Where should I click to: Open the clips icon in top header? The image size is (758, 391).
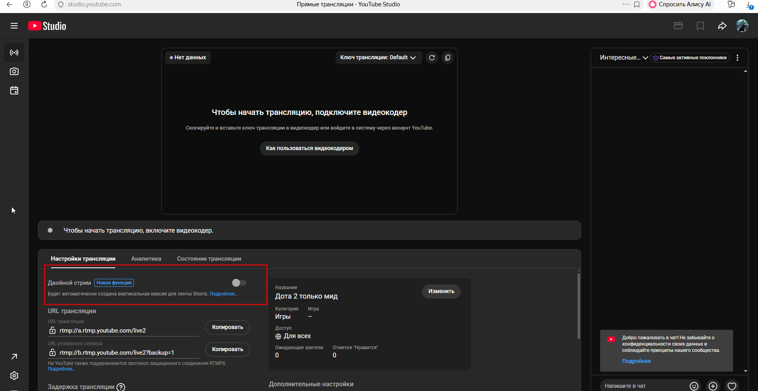click(678, 26)
